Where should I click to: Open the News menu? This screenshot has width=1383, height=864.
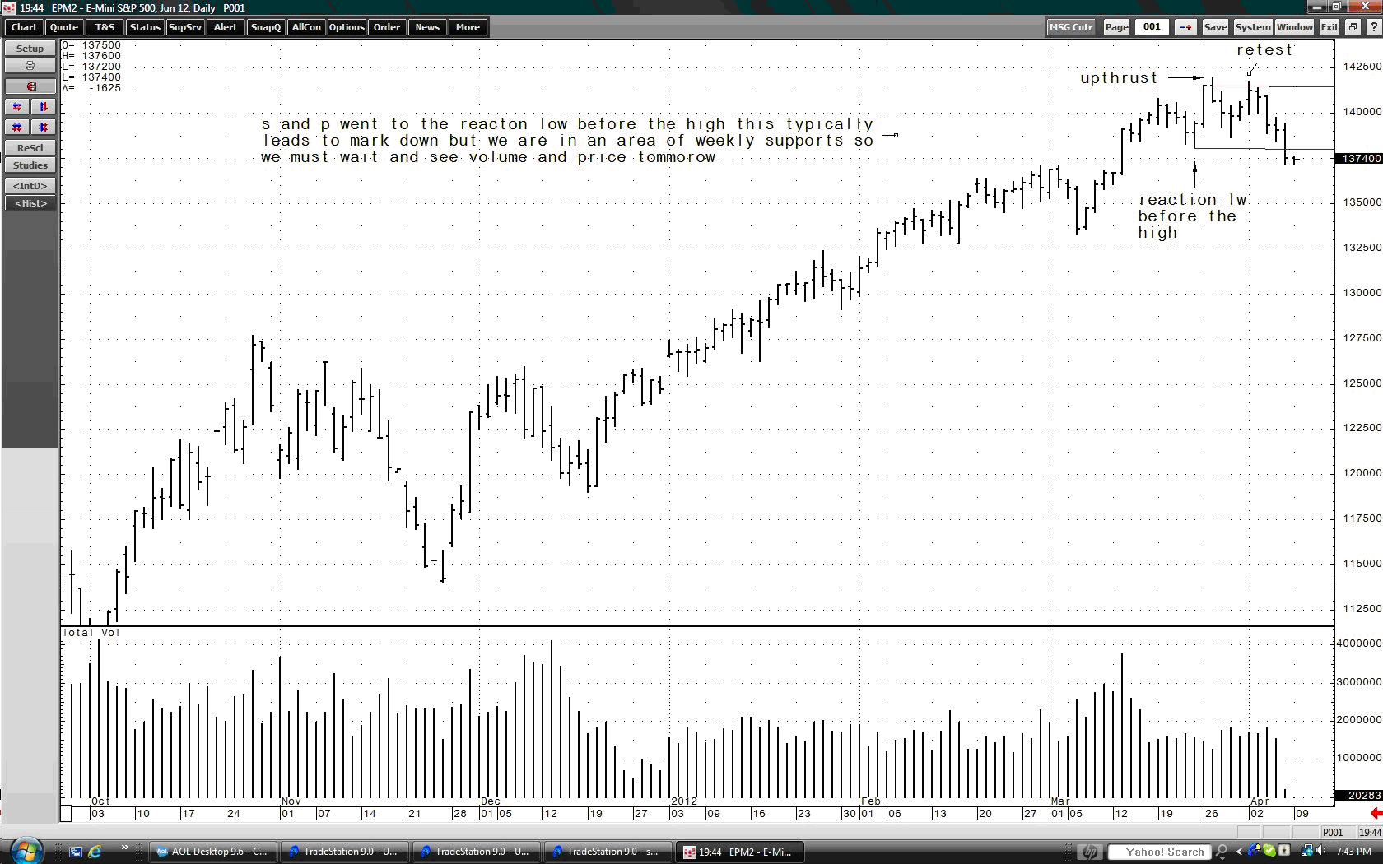[427, 27]
